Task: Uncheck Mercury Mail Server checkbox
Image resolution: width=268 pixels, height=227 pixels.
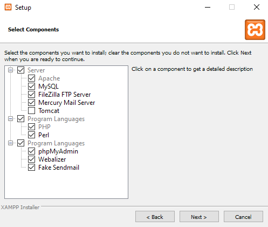Action: [32, 103]
